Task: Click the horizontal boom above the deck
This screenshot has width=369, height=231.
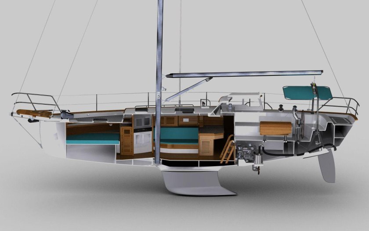Action: click(x=246, y=74)
